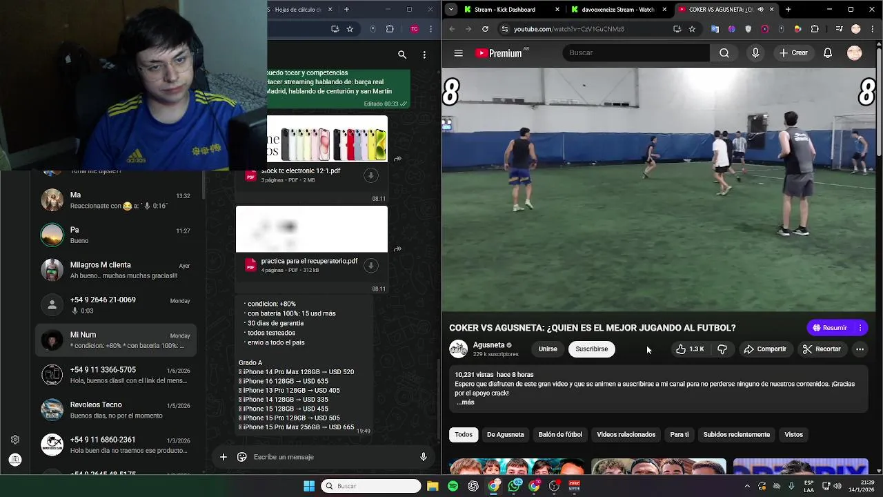
Task: Open Chrome three-dot menu in YouTube window
Action: [x=873, y=29]
